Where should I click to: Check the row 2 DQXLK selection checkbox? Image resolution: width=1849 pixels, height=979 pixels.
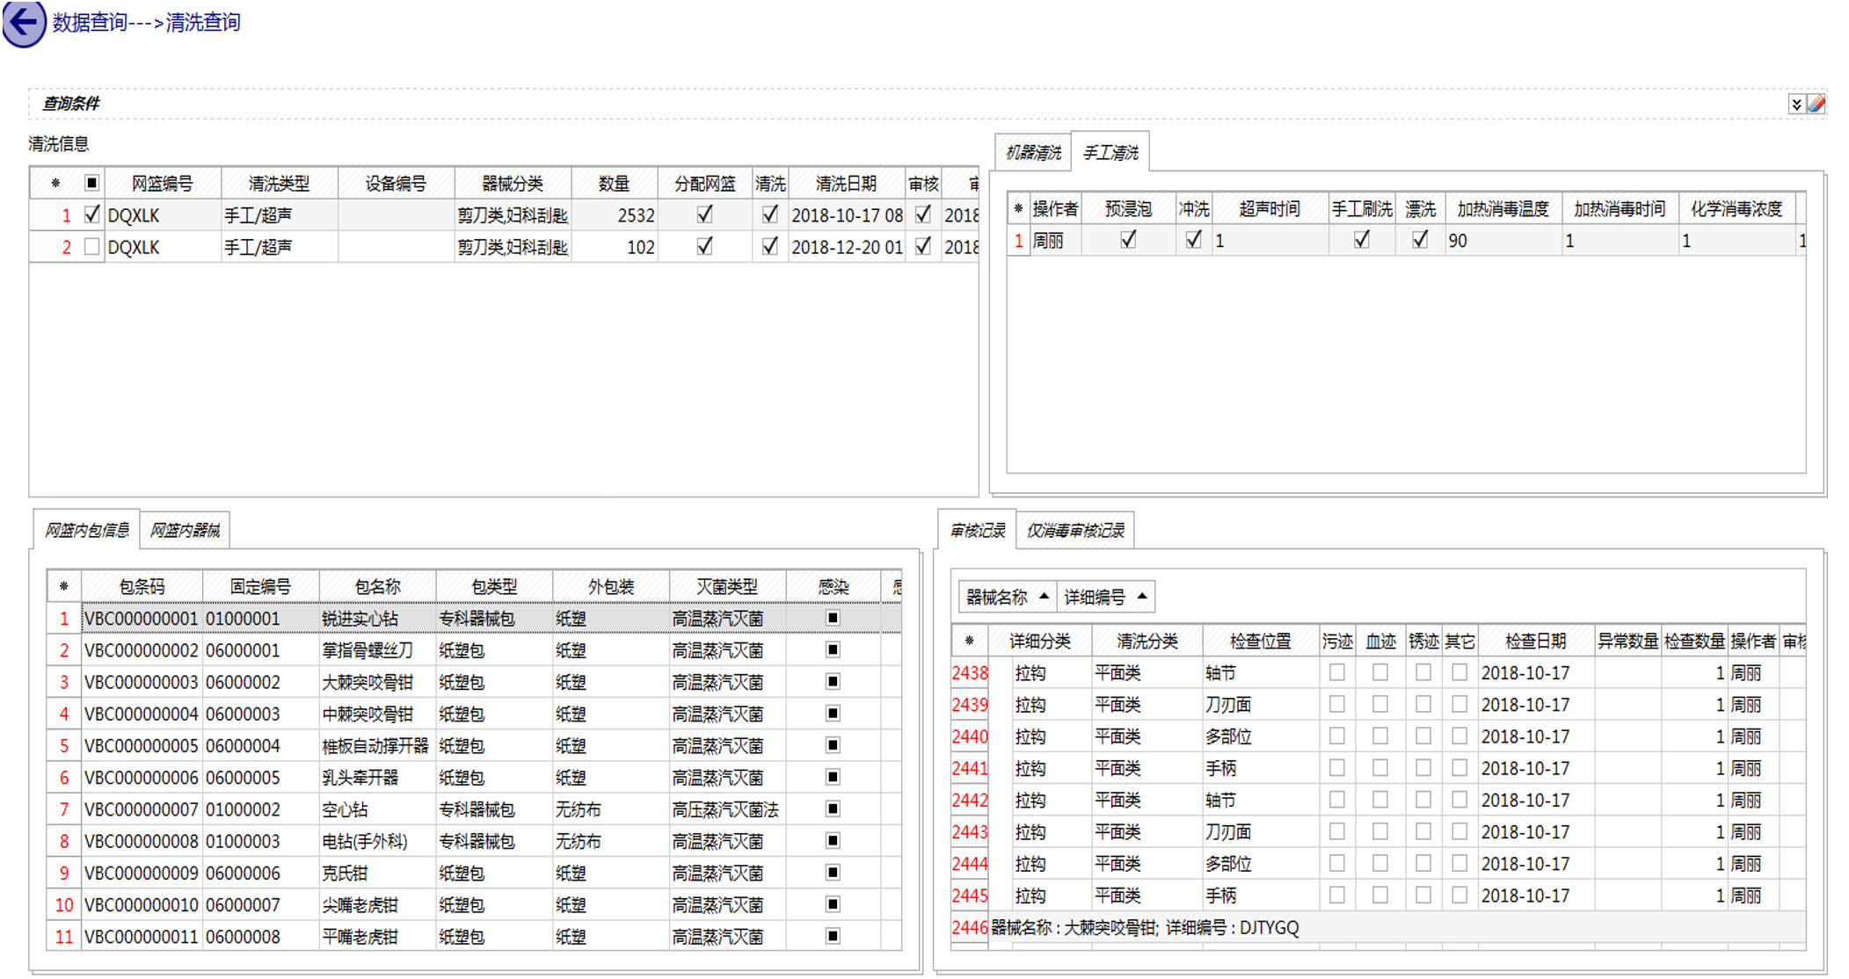point(91,247)
